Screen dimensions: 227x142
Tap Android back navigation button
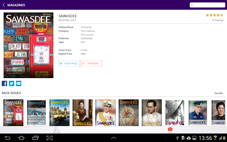point(7,138)
